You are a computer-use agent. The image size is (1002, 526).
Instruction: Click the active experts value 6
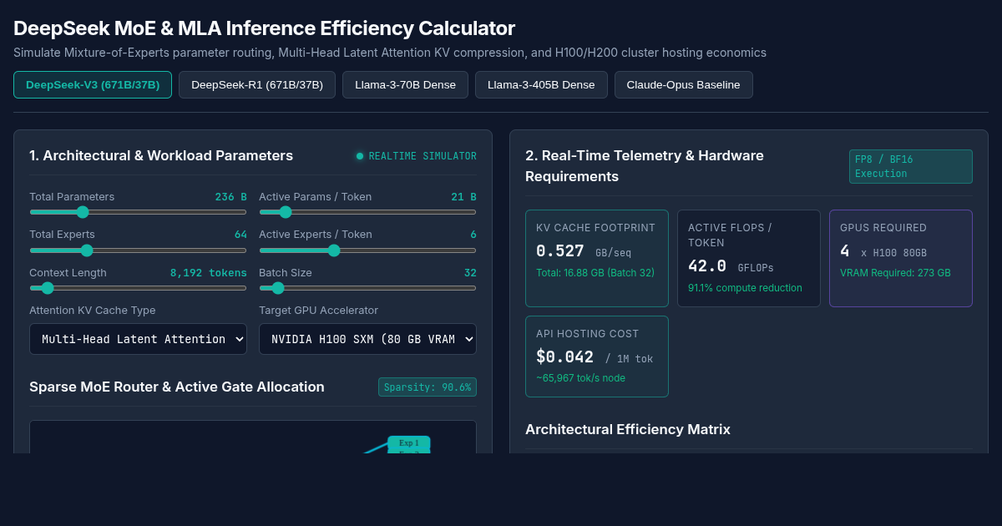pyautogui.click(x=473, y=235)
